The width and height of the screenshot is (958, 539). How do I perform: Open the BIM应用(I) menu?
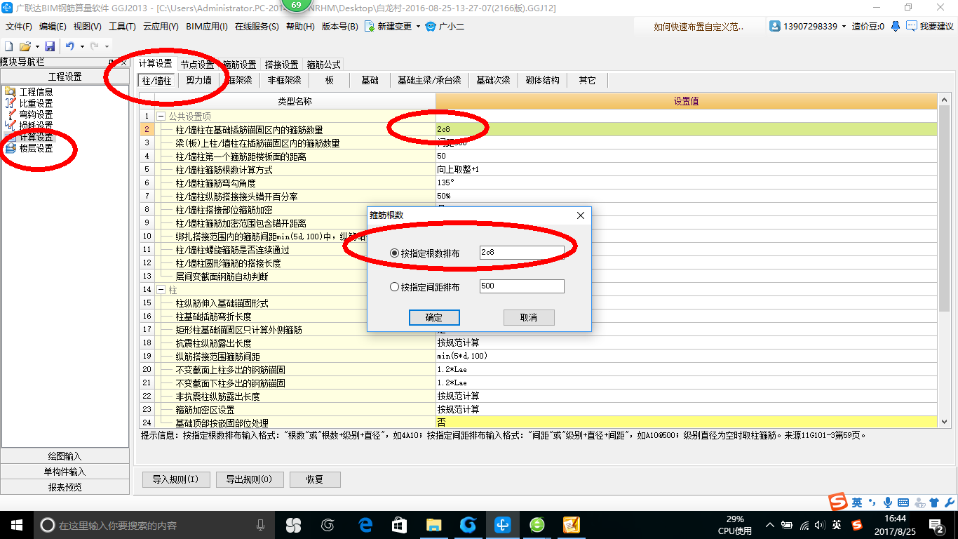click(x=207, y=27)
